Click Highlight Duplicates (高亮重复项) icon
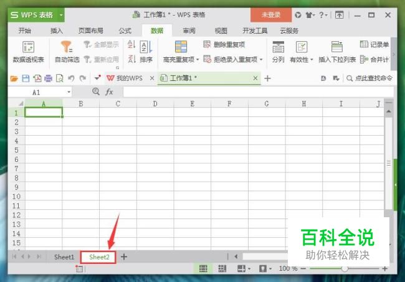Image resolution: width=405 pixels, height=282 pixels. point(181,47)
